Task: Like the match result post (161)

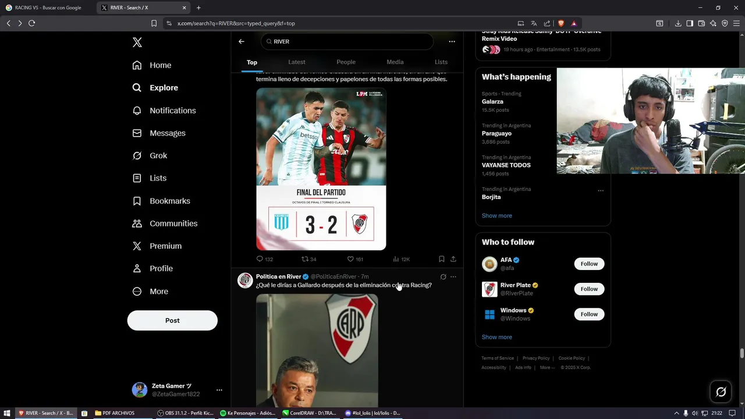Action: pyautogui.click(x=355, y=259)
